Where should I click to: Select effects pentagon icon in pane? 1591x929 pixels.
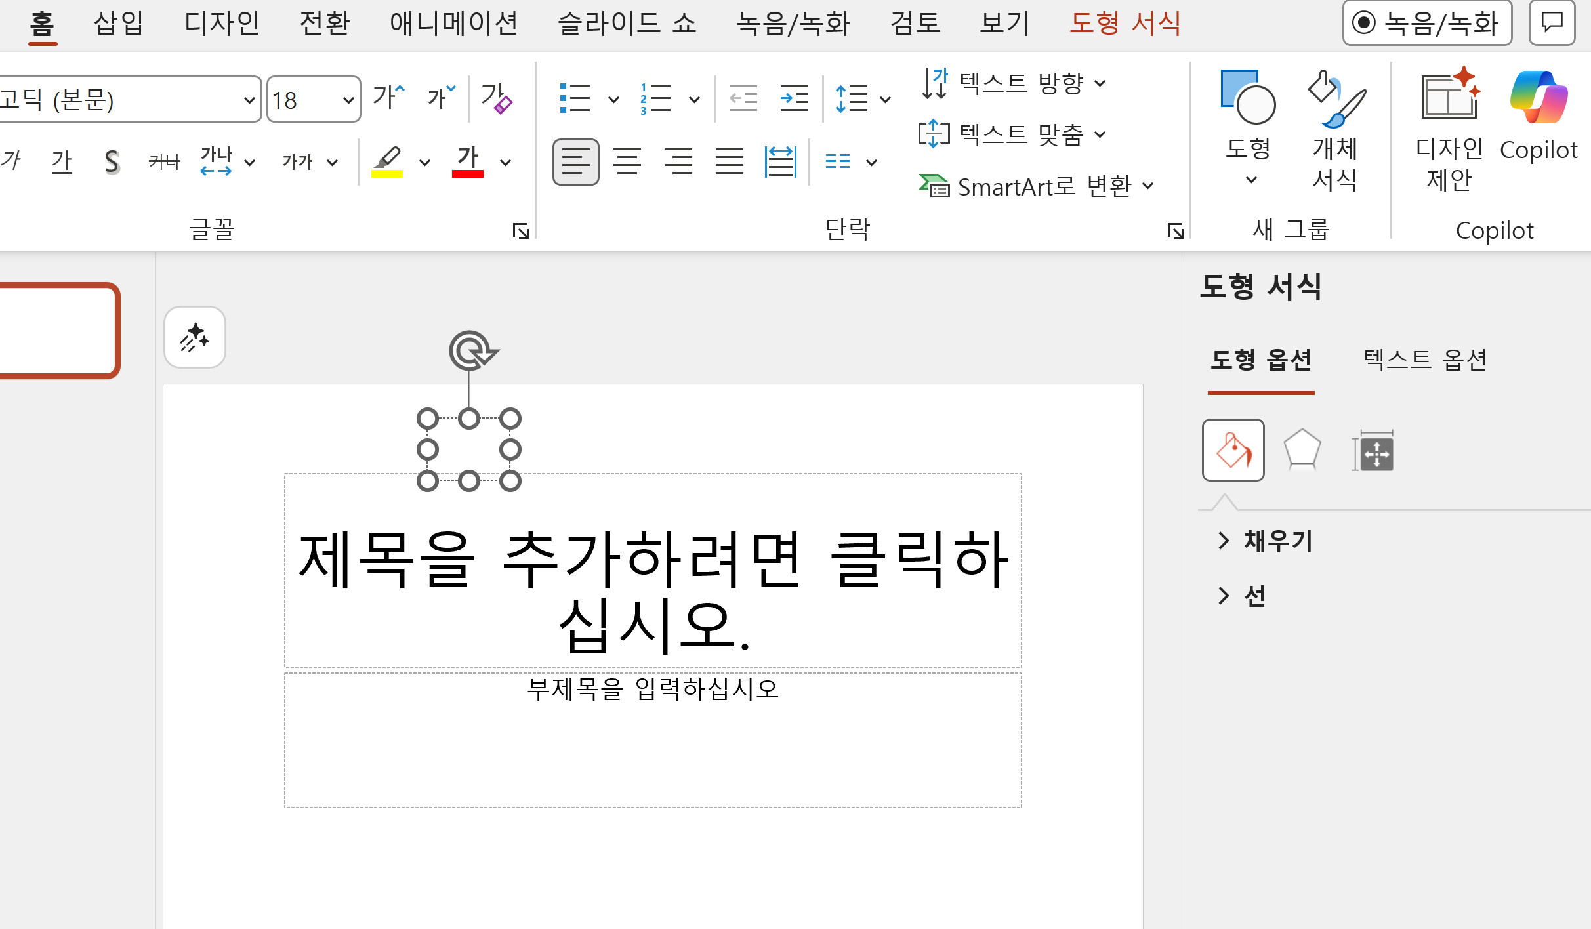1302,450
